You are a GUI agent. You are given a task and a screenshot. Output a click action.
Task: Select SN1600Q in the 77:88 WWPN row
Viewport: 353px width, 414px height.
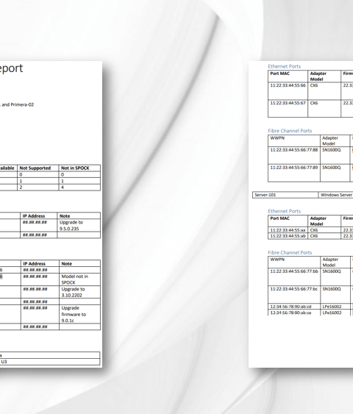332,150
